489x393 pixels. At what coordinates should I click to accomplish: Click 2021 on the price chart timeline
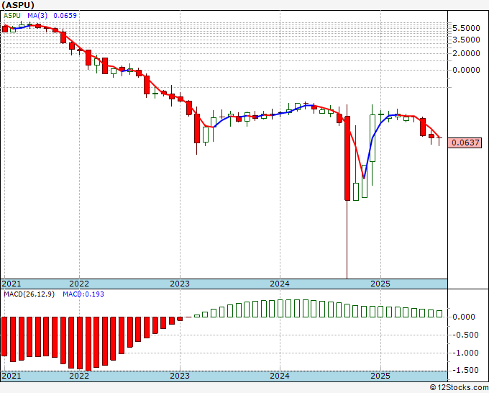(12, 284)
